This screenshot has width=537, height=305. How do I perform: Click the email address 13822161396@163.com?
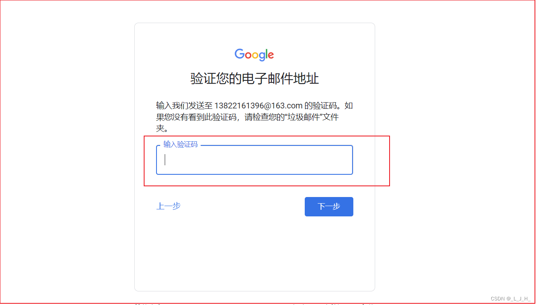pos(259,106)
